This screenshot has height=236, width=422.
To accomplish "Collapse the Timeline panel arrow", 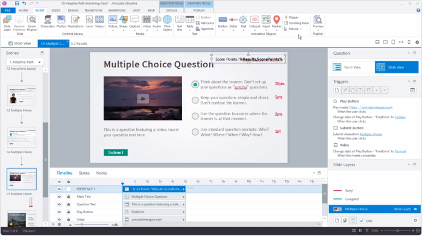I will pyautogui.click(x=314, y=173).
